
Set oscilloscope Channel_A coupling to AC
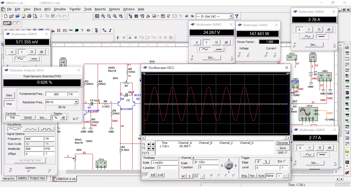point(183,176)
